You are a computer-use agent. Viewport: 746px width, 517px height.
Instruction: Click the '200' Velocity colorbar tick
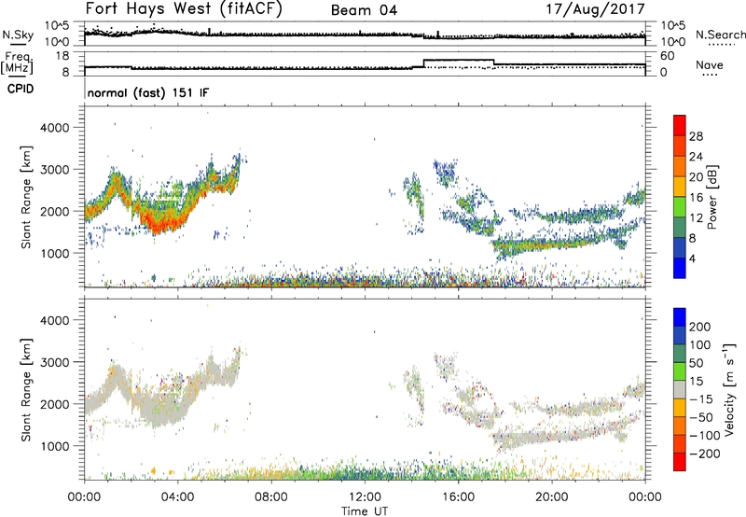[700, 327]
